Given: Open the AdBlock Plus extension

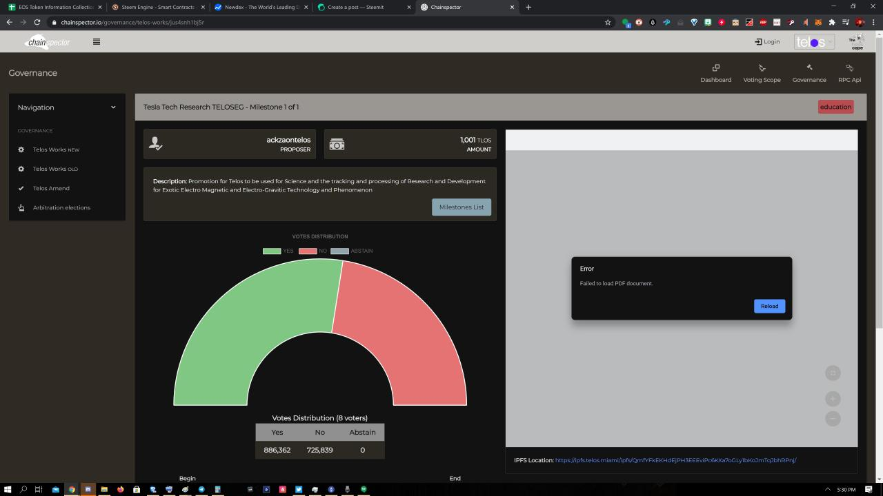Looking at the screenshot, I should click(x=763, y=22).
